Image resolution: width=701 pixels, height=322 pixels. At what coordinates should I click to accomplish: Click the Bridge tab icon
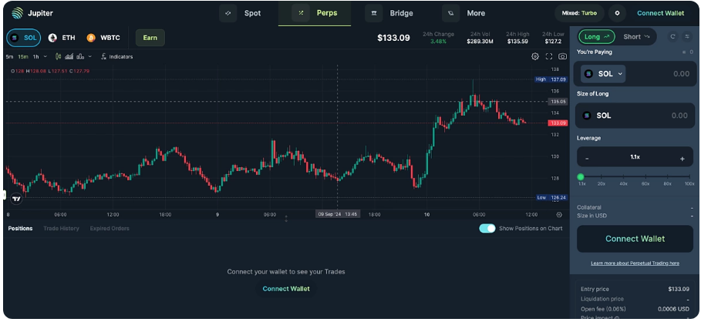tap(374, 13)
